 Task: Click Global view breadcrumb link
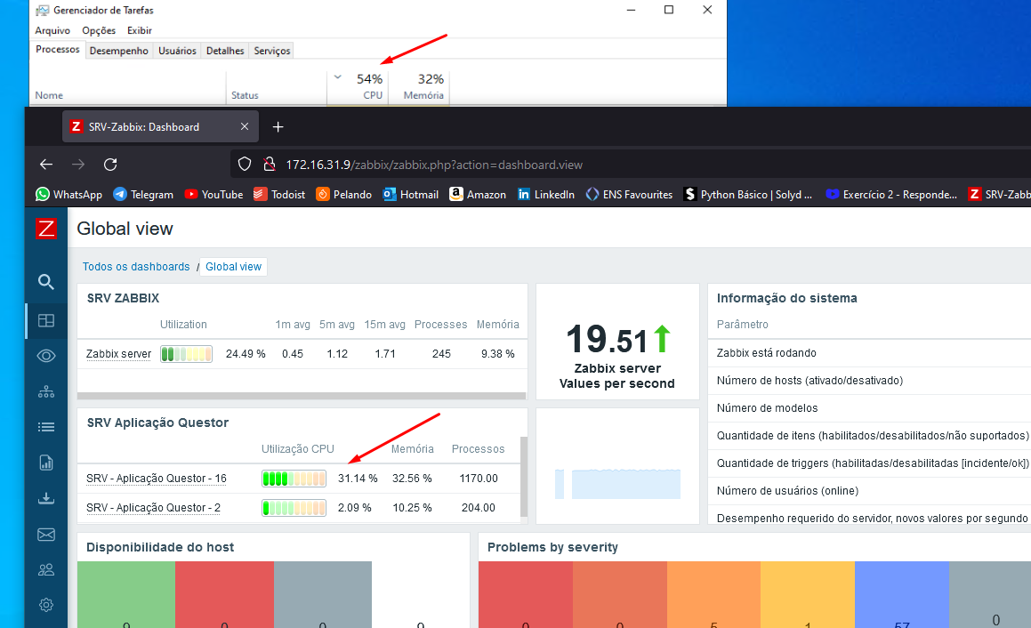tap(233, 266)
